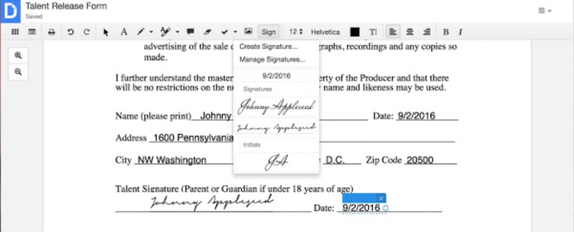Select the text highlight tool

coord(166,32)
